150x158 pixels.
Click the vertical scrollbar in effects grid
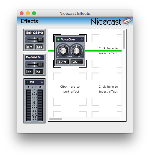point(124,39)
